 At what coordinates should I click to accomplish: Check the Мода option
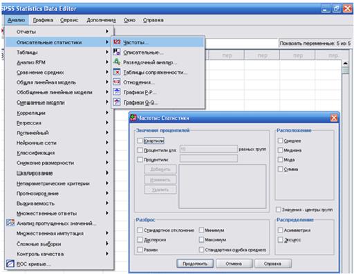pos(280,160)
